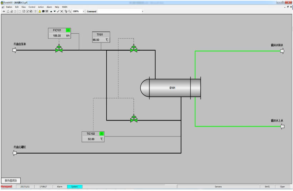293x191 pixels.
Task: Click the Stn01 station entry in status bar
Action: [x=267, y=186]
